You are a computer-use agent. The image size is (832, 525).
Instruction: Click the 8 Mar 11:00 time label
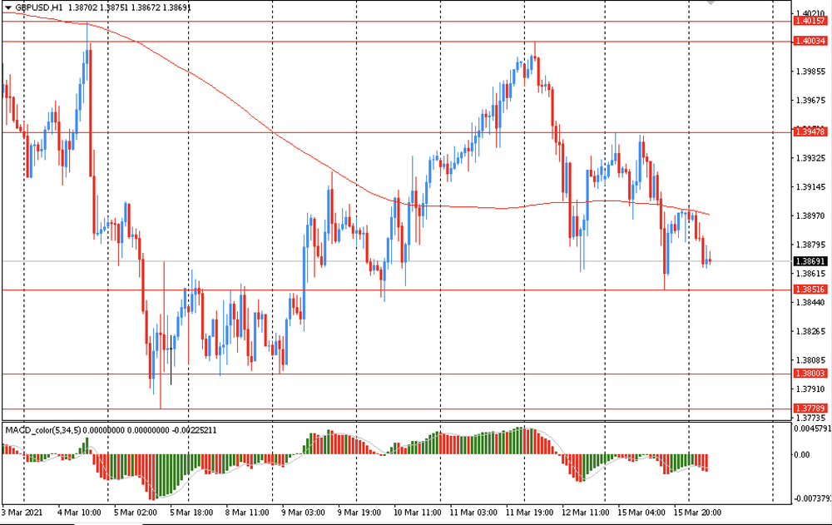247,513
